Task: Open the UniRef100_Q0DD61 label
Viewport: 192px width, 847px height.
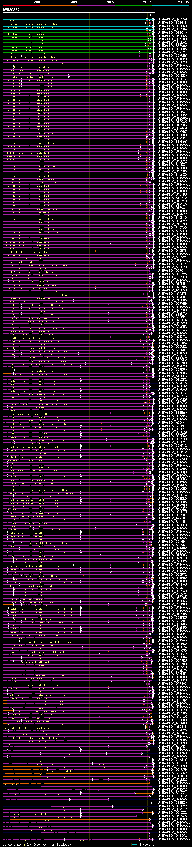Action: (x=172, y=42)
